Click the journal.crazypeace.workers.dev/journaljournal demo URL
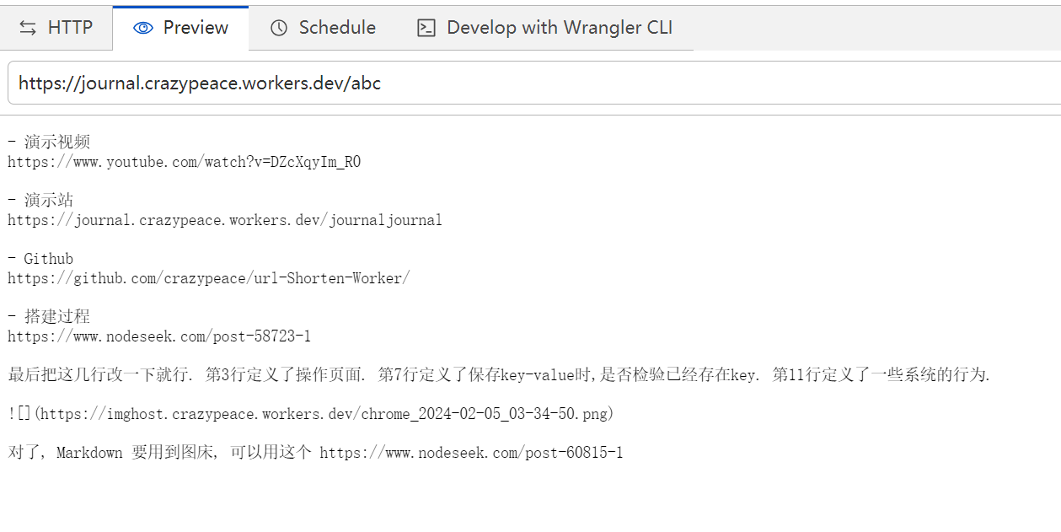1061x532 pixels. pos(224,220)
